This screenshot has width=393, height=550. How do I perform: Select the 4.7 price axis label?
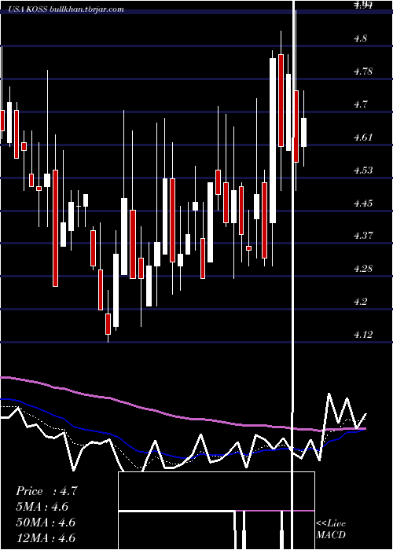[360, 104]
